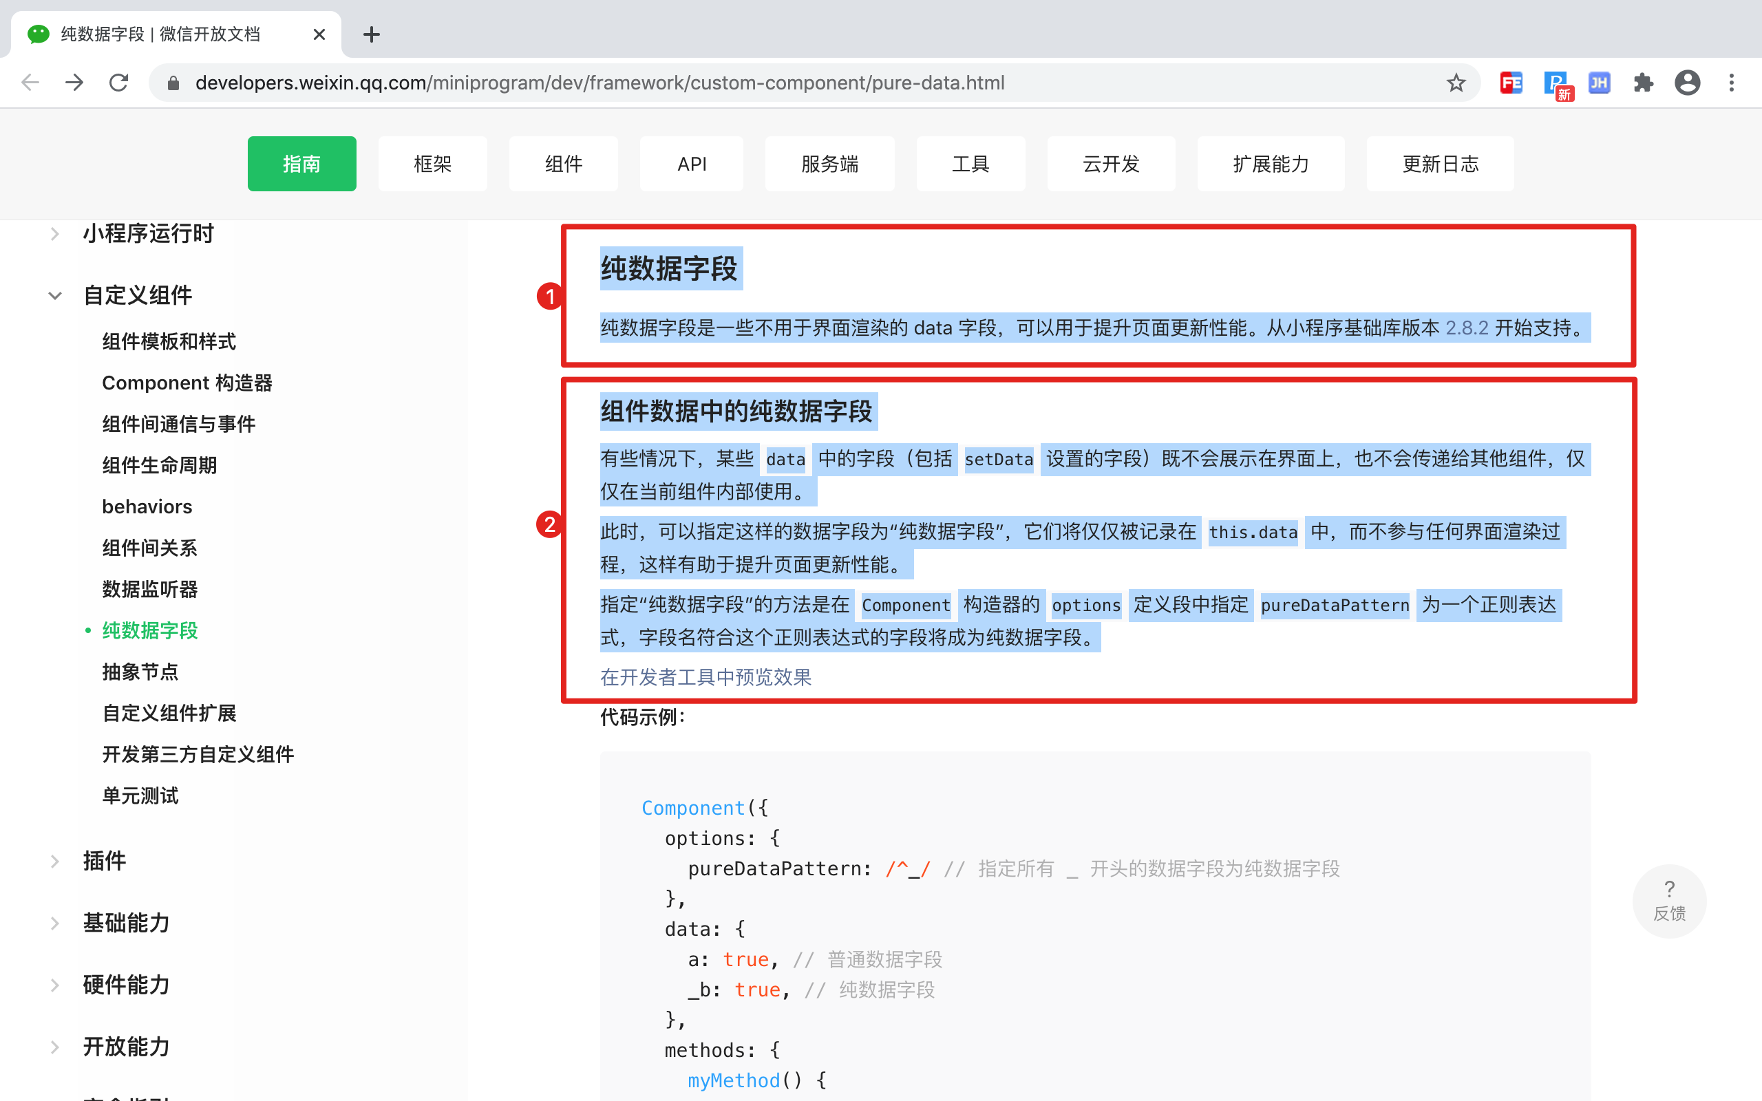Image resolution: width=1762 pixels, height=1101 pixels.
Task: Open Chrome three-dot menu
Action: (x=1732, y=83)
